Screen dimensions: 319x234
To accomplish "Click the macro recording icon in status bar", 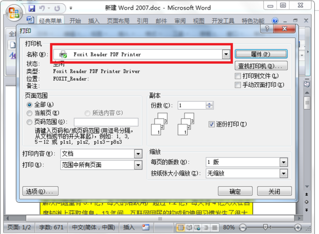I will [x=146, y=227].
